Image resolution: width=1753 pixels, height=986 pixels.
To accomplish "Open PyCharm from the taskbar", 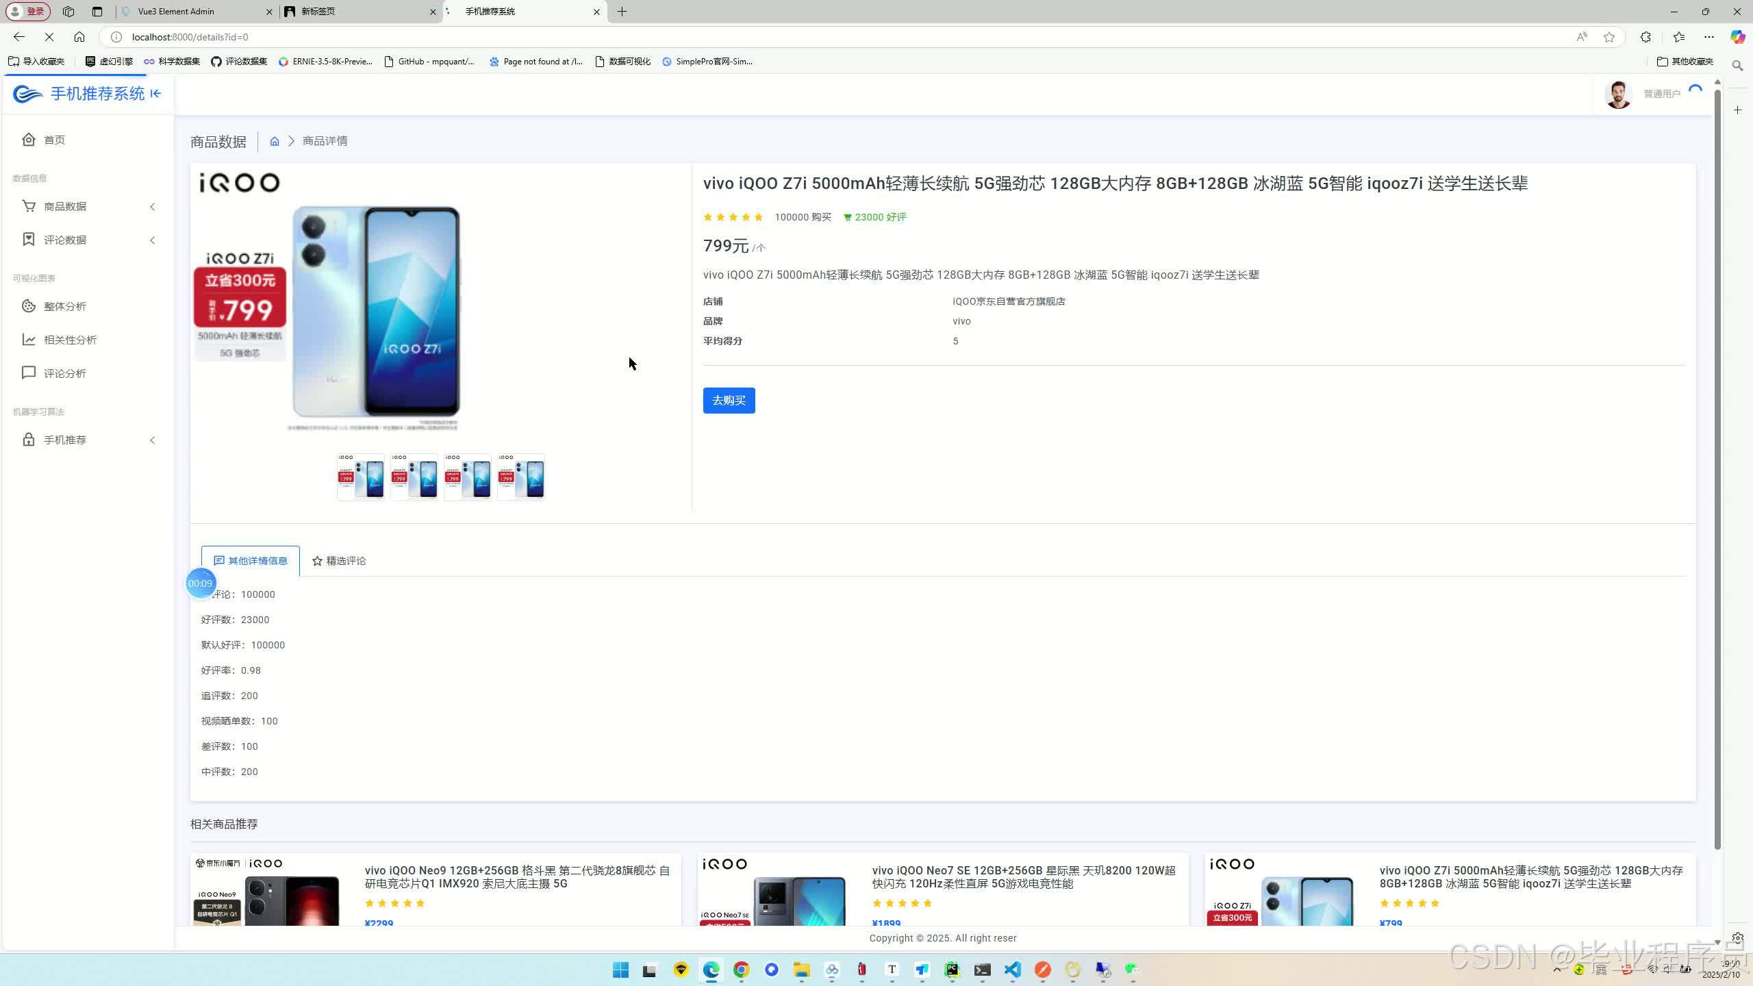I will coord(953,970).
